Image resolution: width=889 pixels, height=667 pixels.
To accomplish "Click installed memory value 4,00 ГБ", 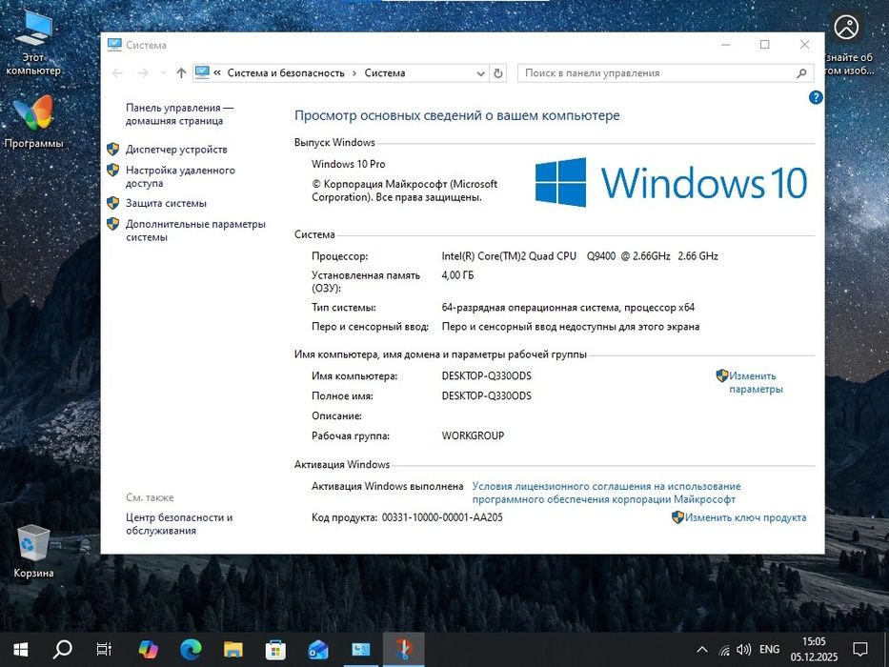I will (457, 275).
